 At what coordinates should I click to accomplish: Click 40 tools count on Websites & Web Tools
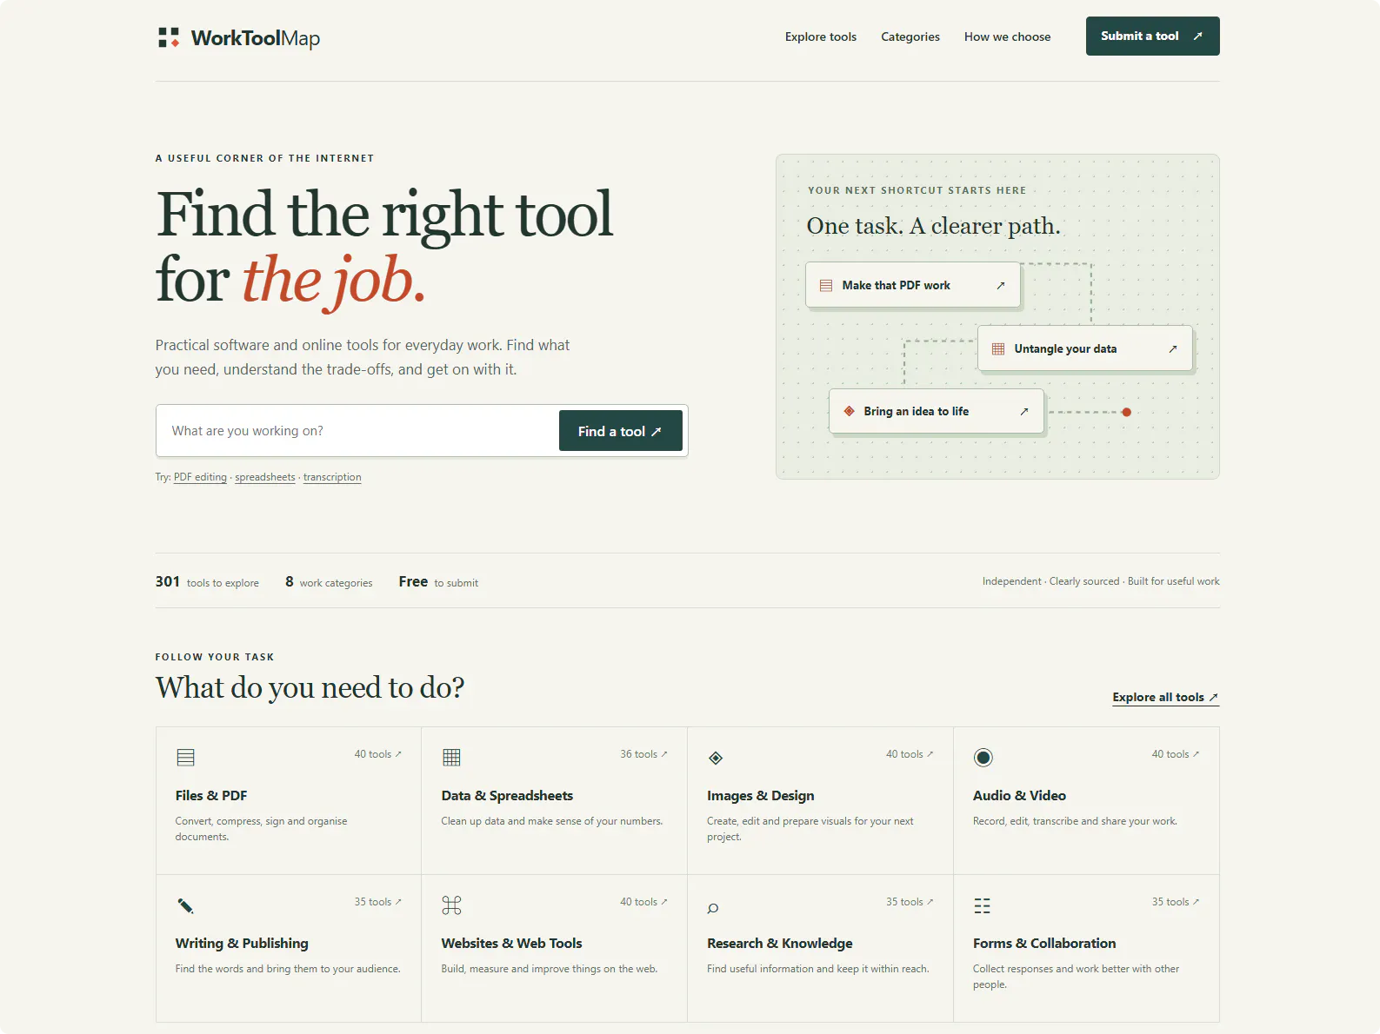click(643, 902)
